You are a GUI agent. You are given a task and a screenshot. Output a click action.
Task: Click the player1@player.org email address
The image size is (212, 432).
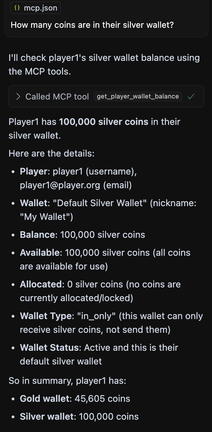pyautogui.click(x=60, y=185)
